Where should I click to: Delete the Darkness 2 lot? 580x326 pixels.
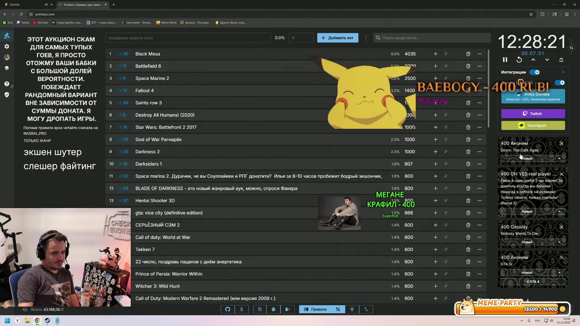click(x=468, y=152)
